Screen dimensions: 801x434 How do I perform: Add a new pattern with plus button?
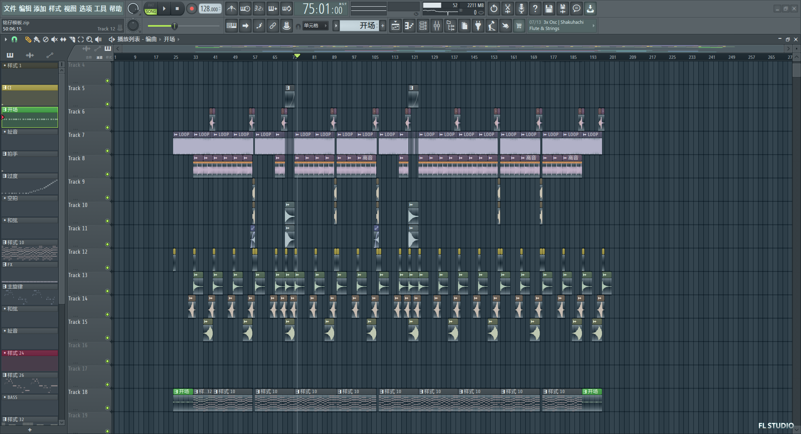(x=383, y=26)
